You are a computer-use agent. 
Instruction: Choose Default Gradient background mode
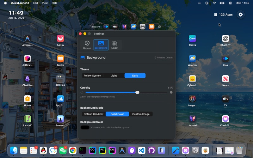pos(94,114)
